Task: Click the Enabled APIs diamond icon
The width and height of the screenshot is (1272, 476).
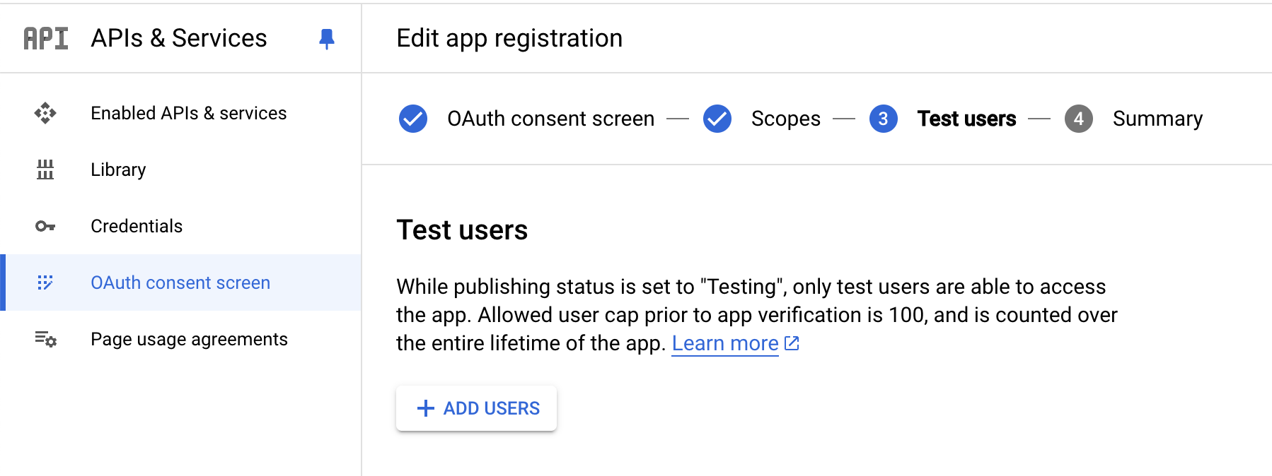Action: pos(45,113)
